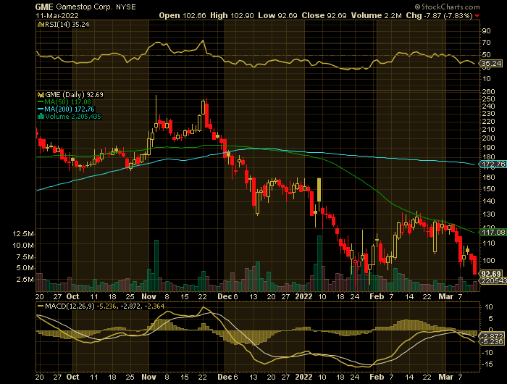Image resolution: width=507 pixels, height=384 pixels.
Task: Click the volume bars icon in the legend
Action: 41,116
